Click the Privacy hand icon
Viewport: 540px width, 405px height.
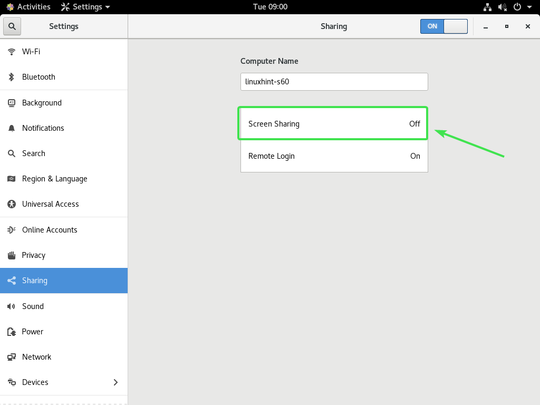(12, 255)
